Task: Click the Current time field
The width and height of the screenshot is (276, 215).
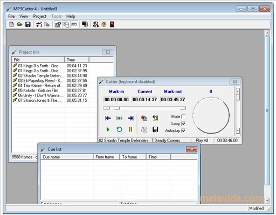Action: click(144, 100)
